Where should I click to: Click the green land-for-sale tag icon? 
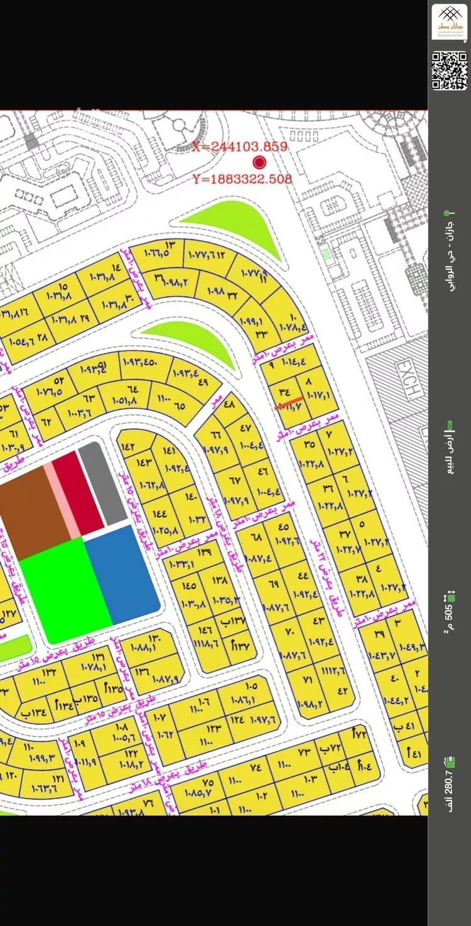pyautogui.click(x=449, y=425)
